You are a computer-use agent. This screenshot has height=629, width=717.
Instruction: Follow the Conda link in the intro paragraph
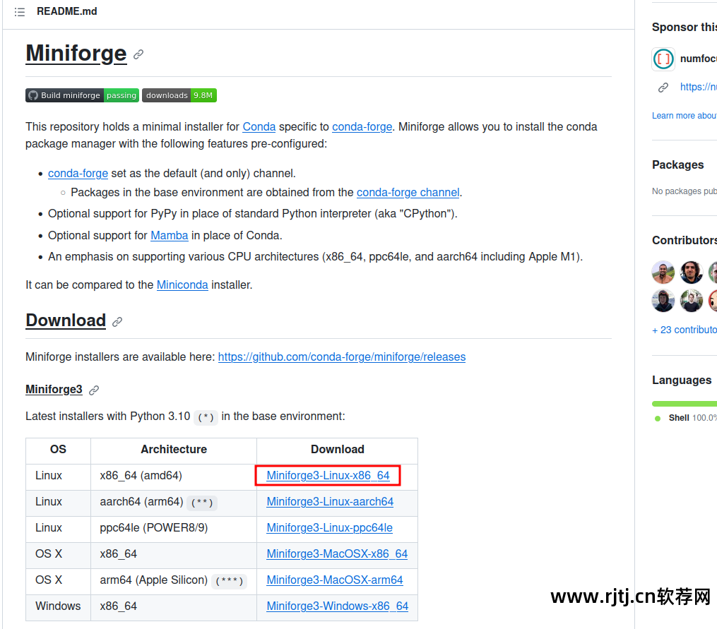point(259,126)
